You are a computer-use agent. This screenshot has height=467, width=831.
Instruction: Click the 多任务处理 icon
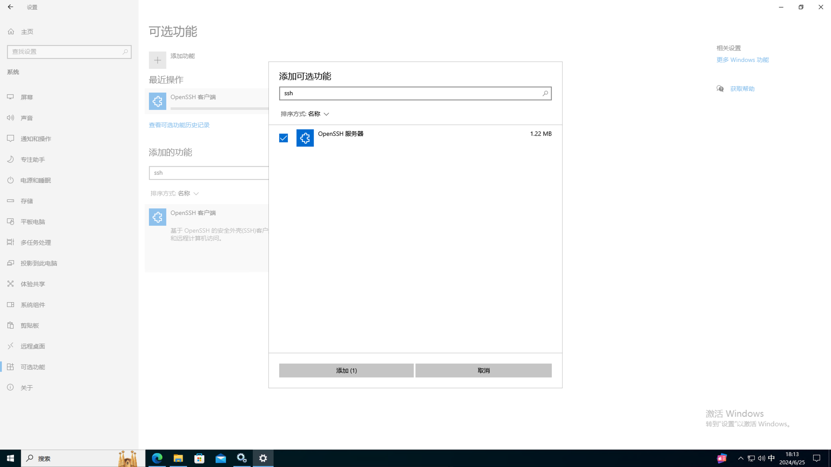click(10, 242)
